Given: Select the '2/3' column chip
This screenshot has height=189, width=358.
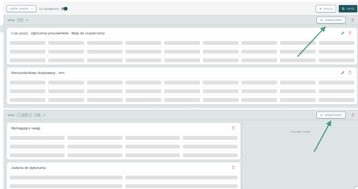Looking at the screenshot, I should (x=24, y=115).
